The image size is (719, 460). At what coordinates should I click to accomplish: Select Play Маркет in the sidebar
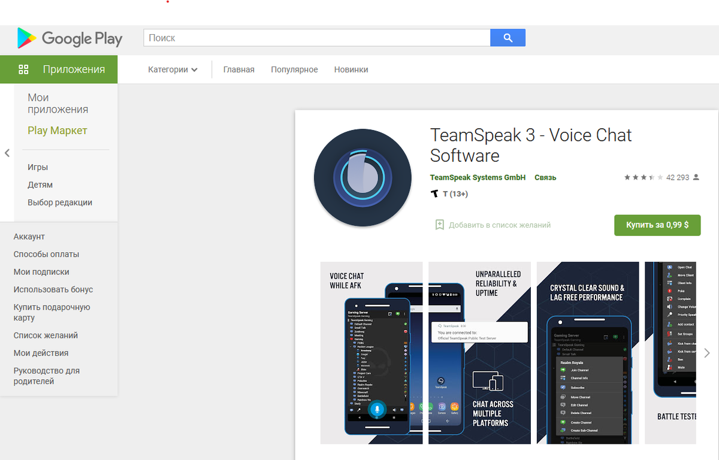58,131
